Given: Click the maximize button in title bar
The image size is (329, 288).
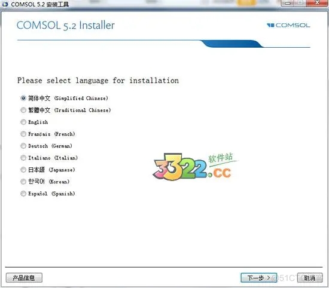Looking at the screenshot, I should [x=300, y=3].
